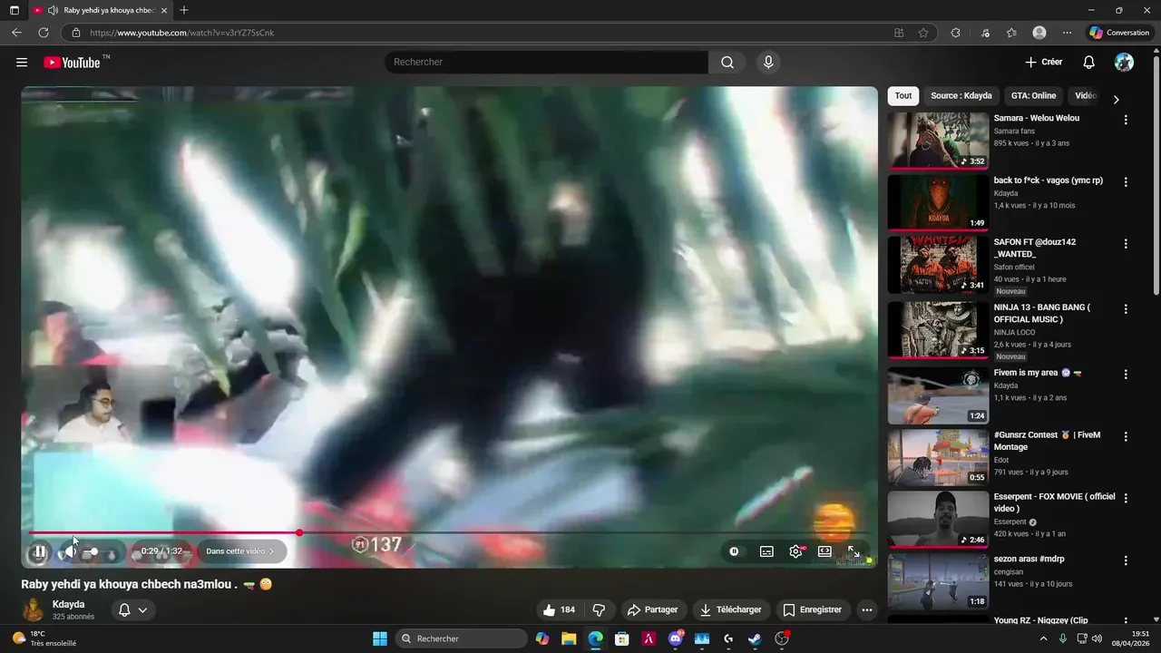Click Enregistrer to save video
The image size is (1161, 653).
point(813,609)
